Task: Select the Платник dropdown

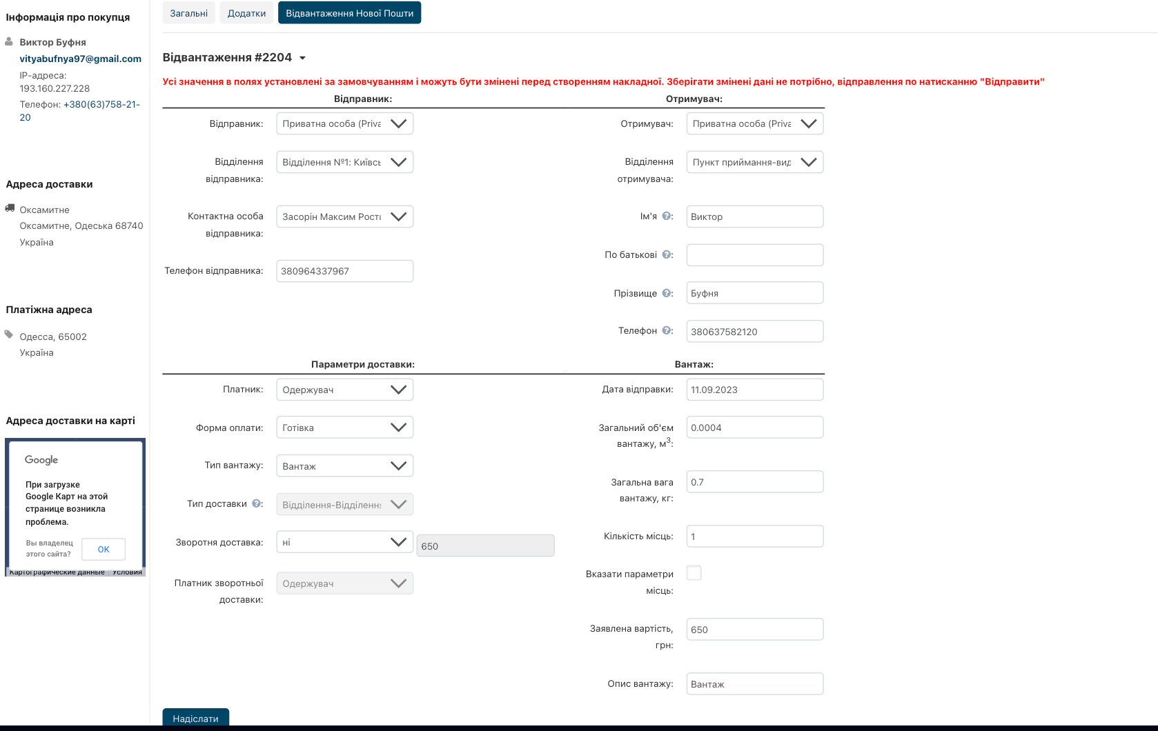Action: click(x=344, y=390)
